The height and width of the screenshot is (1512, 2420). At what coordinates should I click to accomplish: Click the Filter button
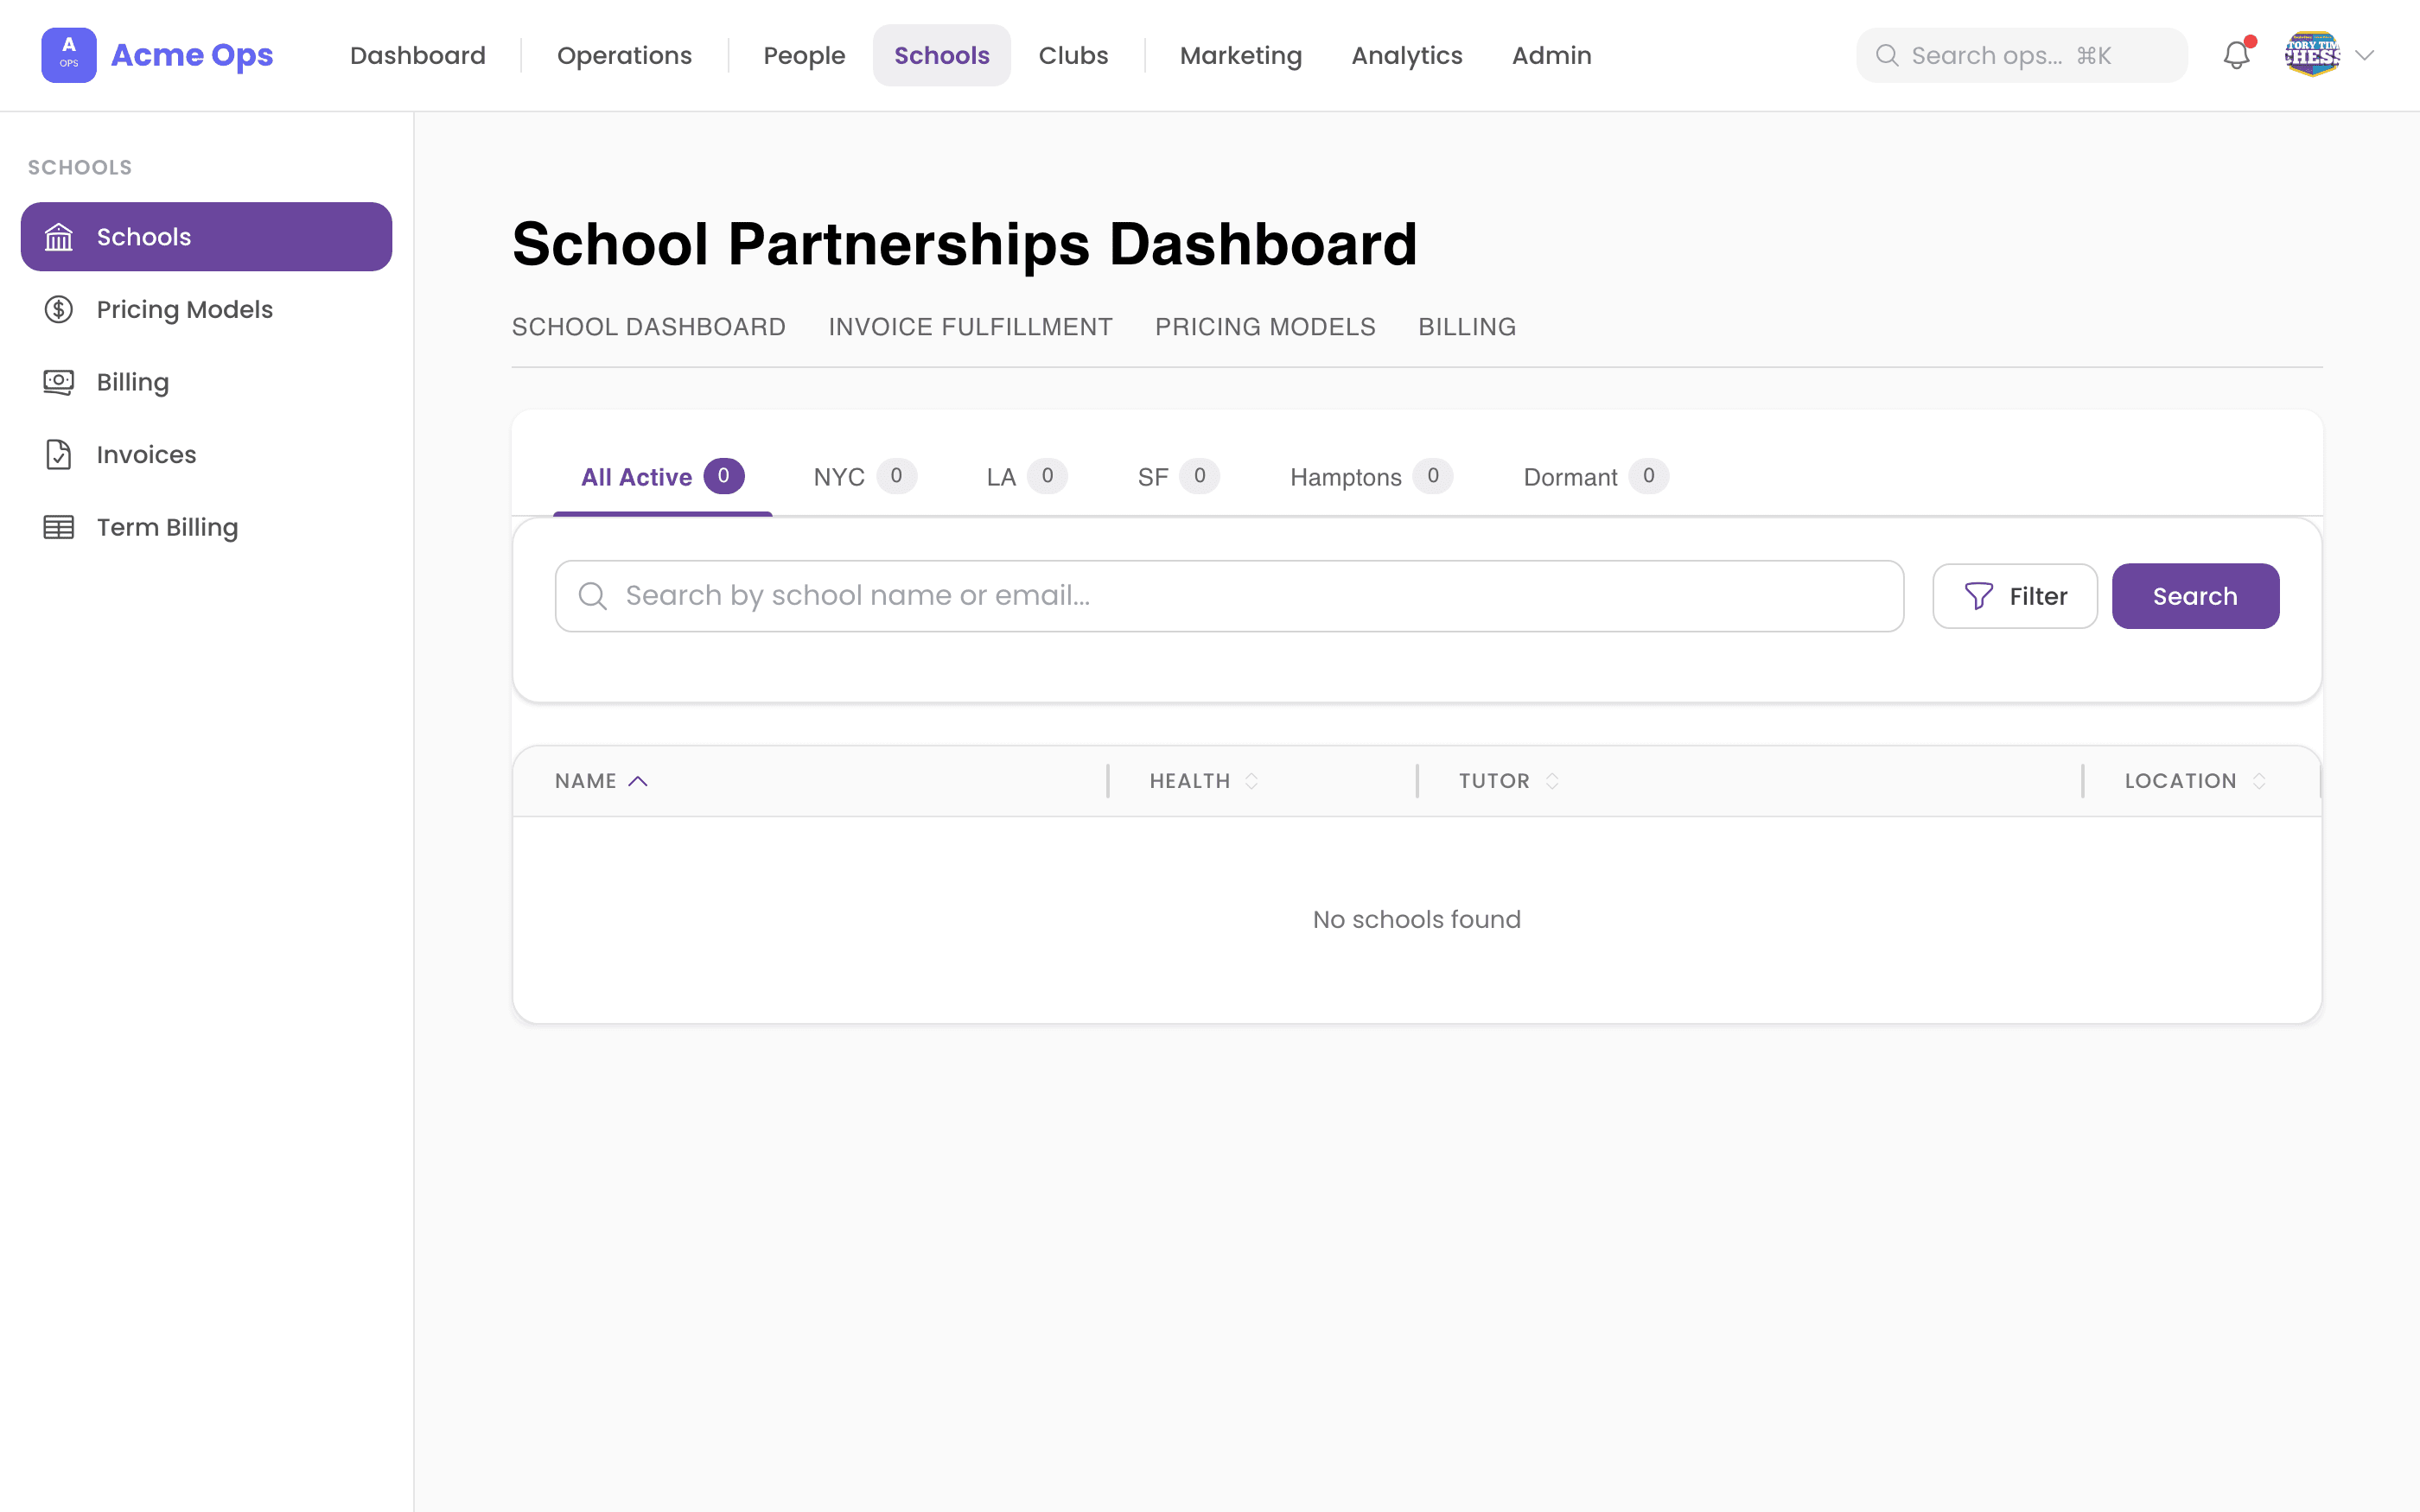tap(2015, 595)
